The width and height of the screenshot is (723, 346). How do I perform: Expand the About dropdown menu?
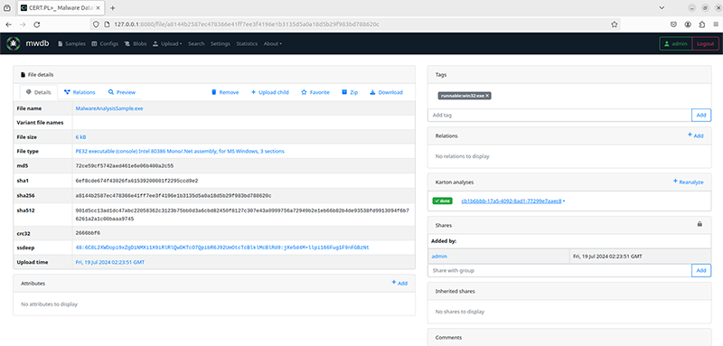click(x=273, y=43)
